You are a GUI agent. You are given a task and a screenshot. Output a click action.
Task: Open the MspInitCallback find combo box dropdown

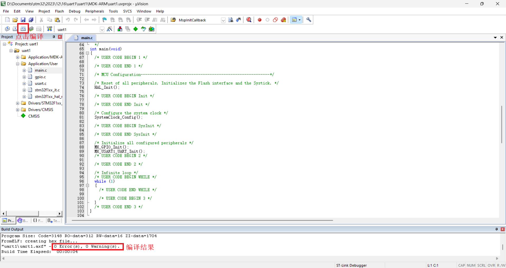pyautogui.click(x=223, y=20)
